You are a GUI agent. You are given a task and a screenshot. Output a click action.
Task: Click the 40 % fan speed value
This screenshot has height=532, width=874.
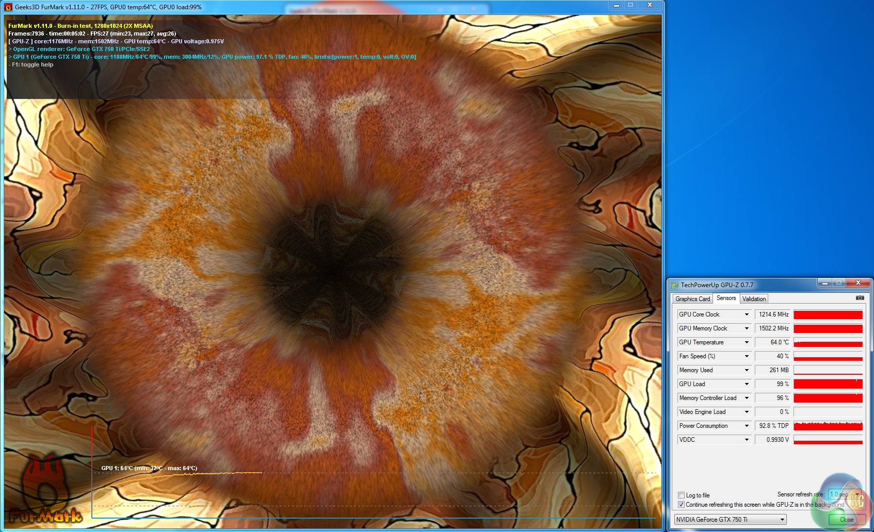coord(772,356)
